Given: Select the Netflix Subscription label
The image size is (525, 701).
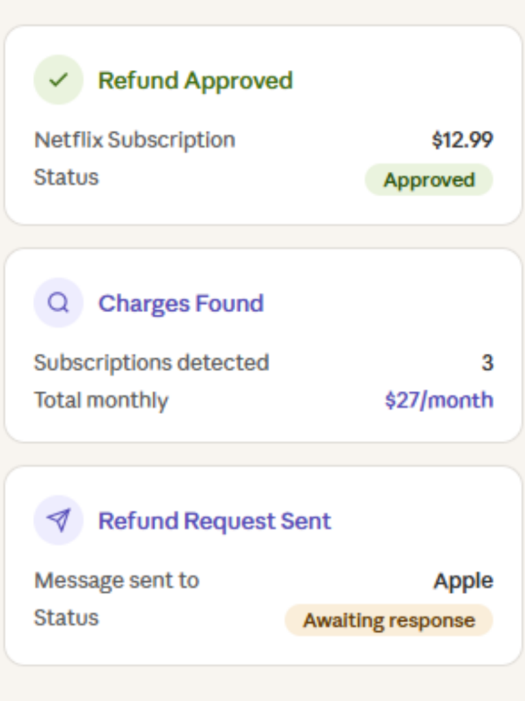Looking at the screenshot, I should (x=135, y=140).
